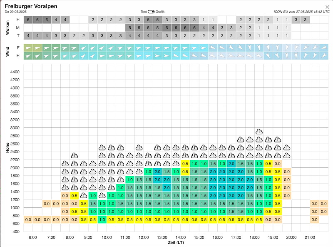Click the 3000 altitude label
The width and height of the screenshot is (333, 247).
coord(15,128)
